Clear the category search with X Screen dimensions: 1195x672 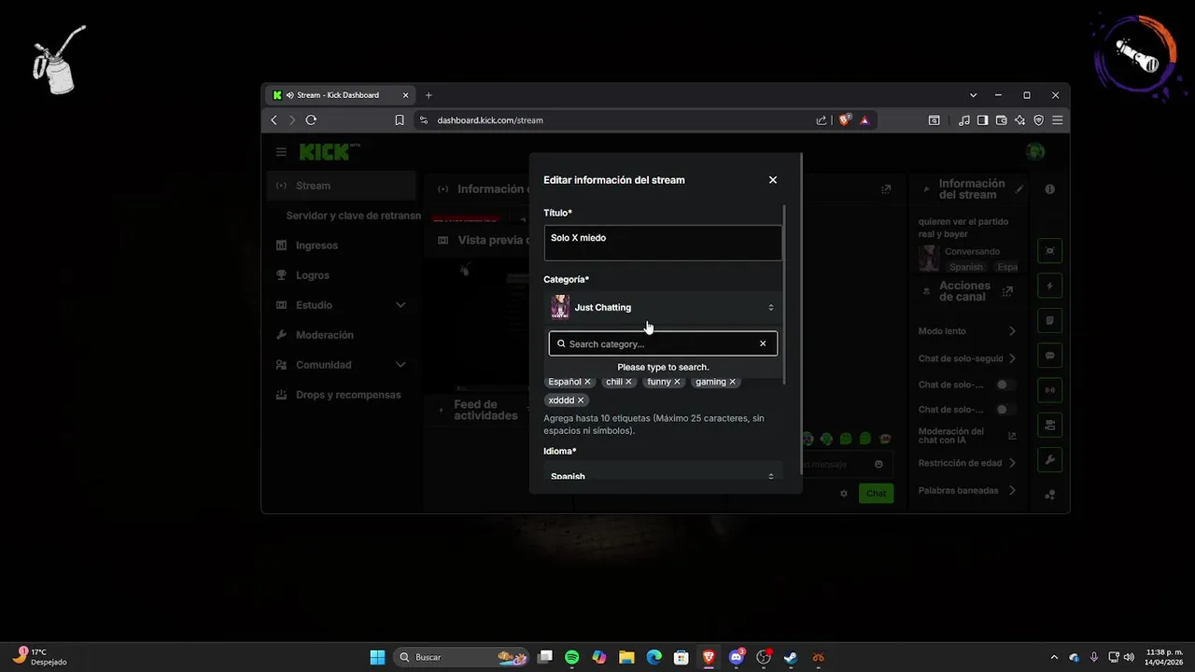763,343
